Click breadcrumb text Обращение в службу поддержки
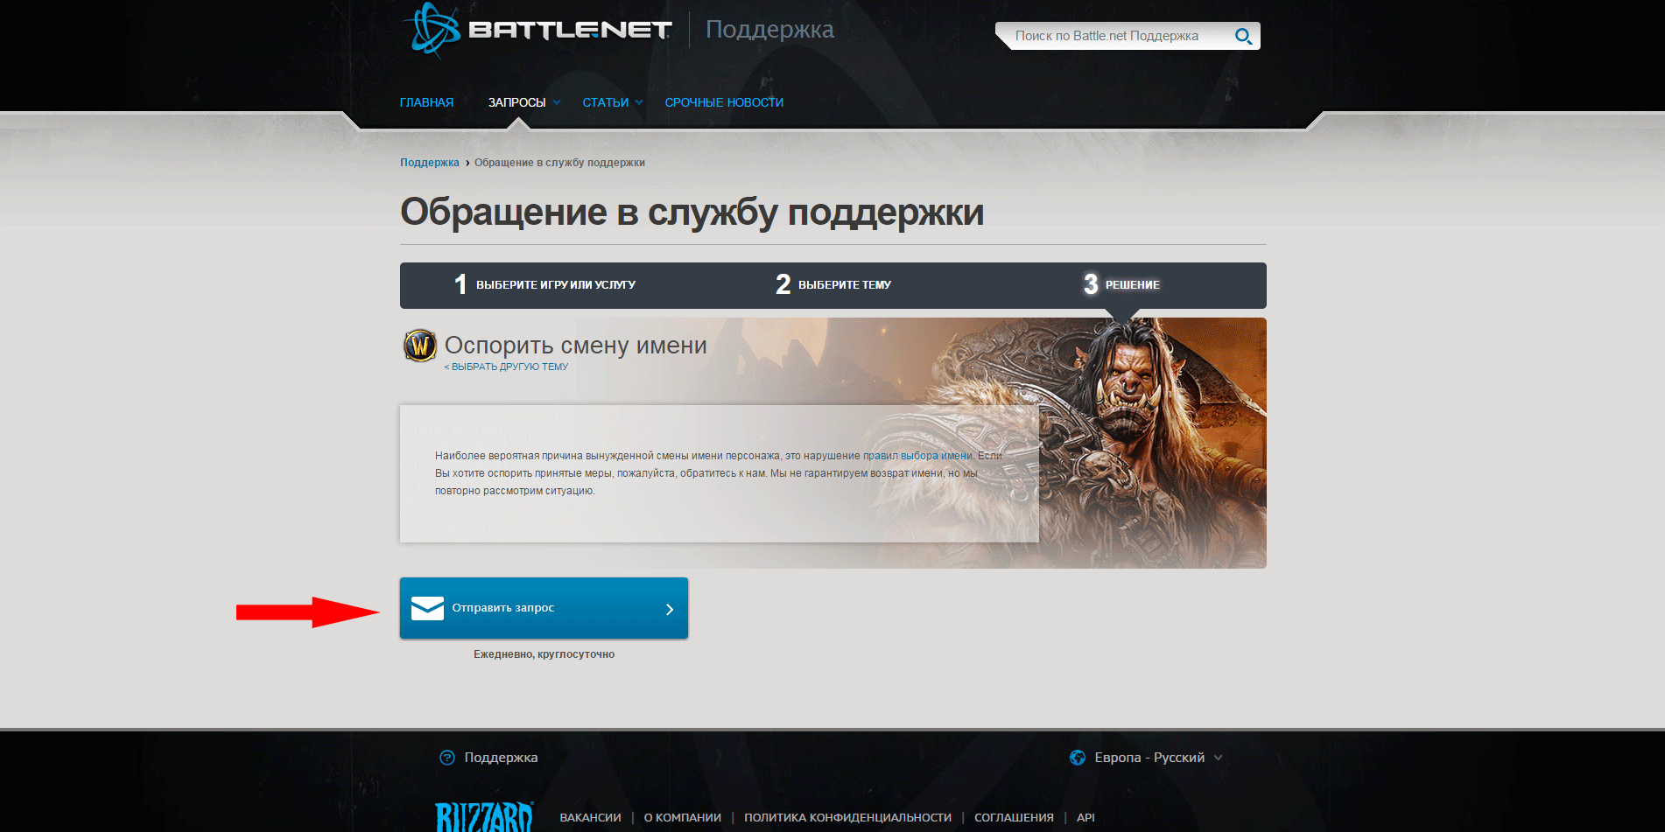The width and height of the screenshot is (1665, 832). (x=559, y=163)
